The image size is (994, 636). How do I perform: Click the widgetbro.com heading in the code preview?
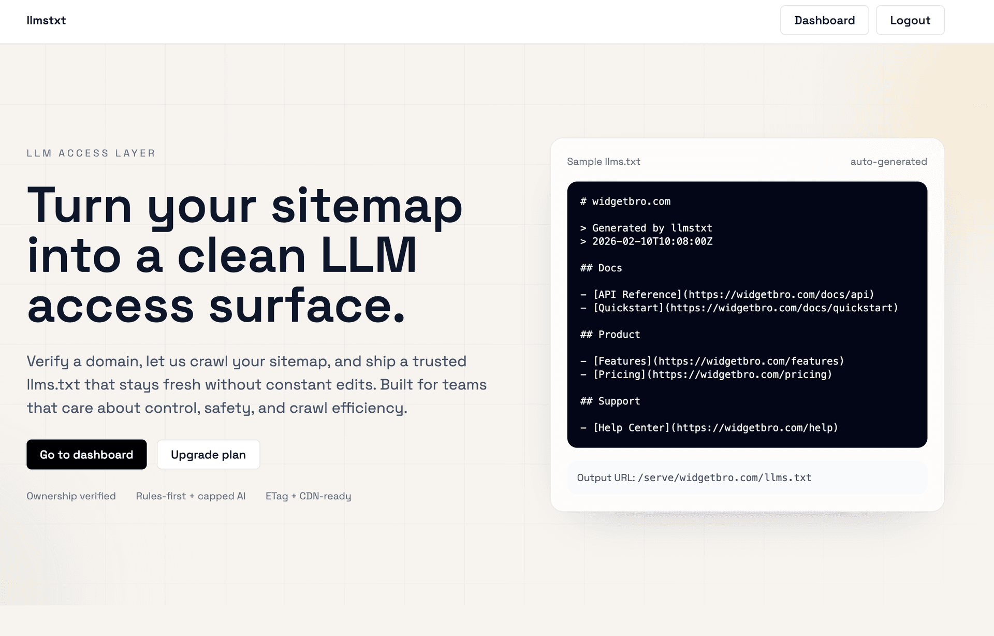[x=625, y=201]
